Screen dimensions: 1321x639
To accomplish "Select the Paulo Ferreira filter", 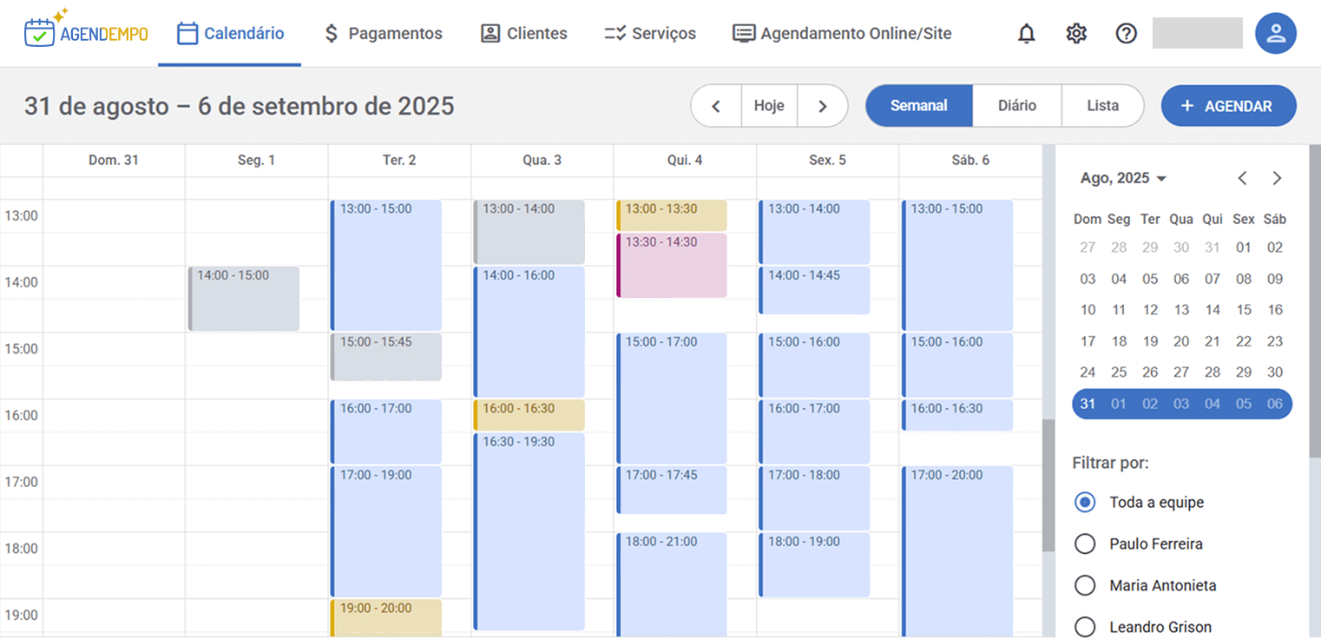I will [x=1085, y=543].
